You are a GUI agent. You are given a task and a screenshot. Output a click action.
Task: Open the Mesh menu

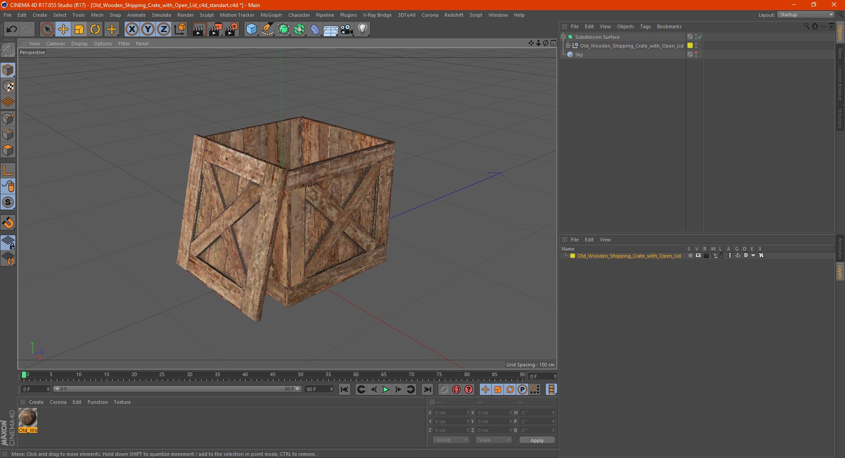(x=97, y=15)
